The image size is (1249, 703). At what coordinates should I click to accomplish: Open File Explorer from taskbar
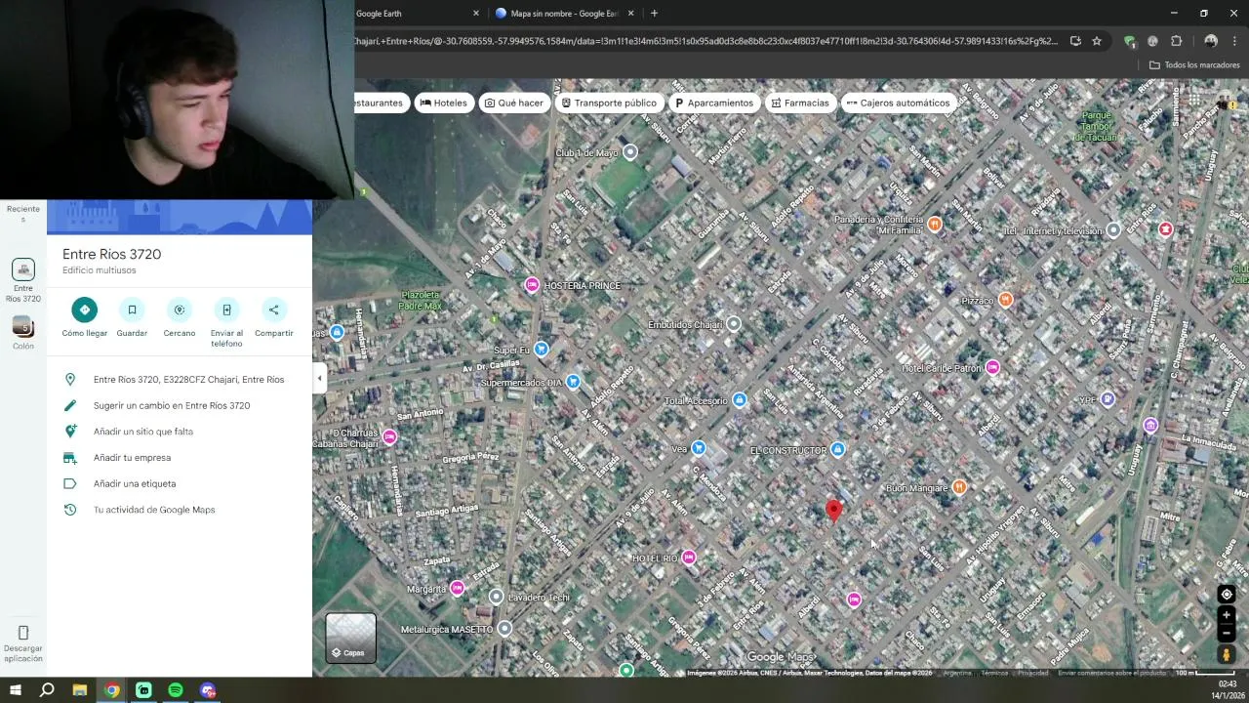click(80, 690)
